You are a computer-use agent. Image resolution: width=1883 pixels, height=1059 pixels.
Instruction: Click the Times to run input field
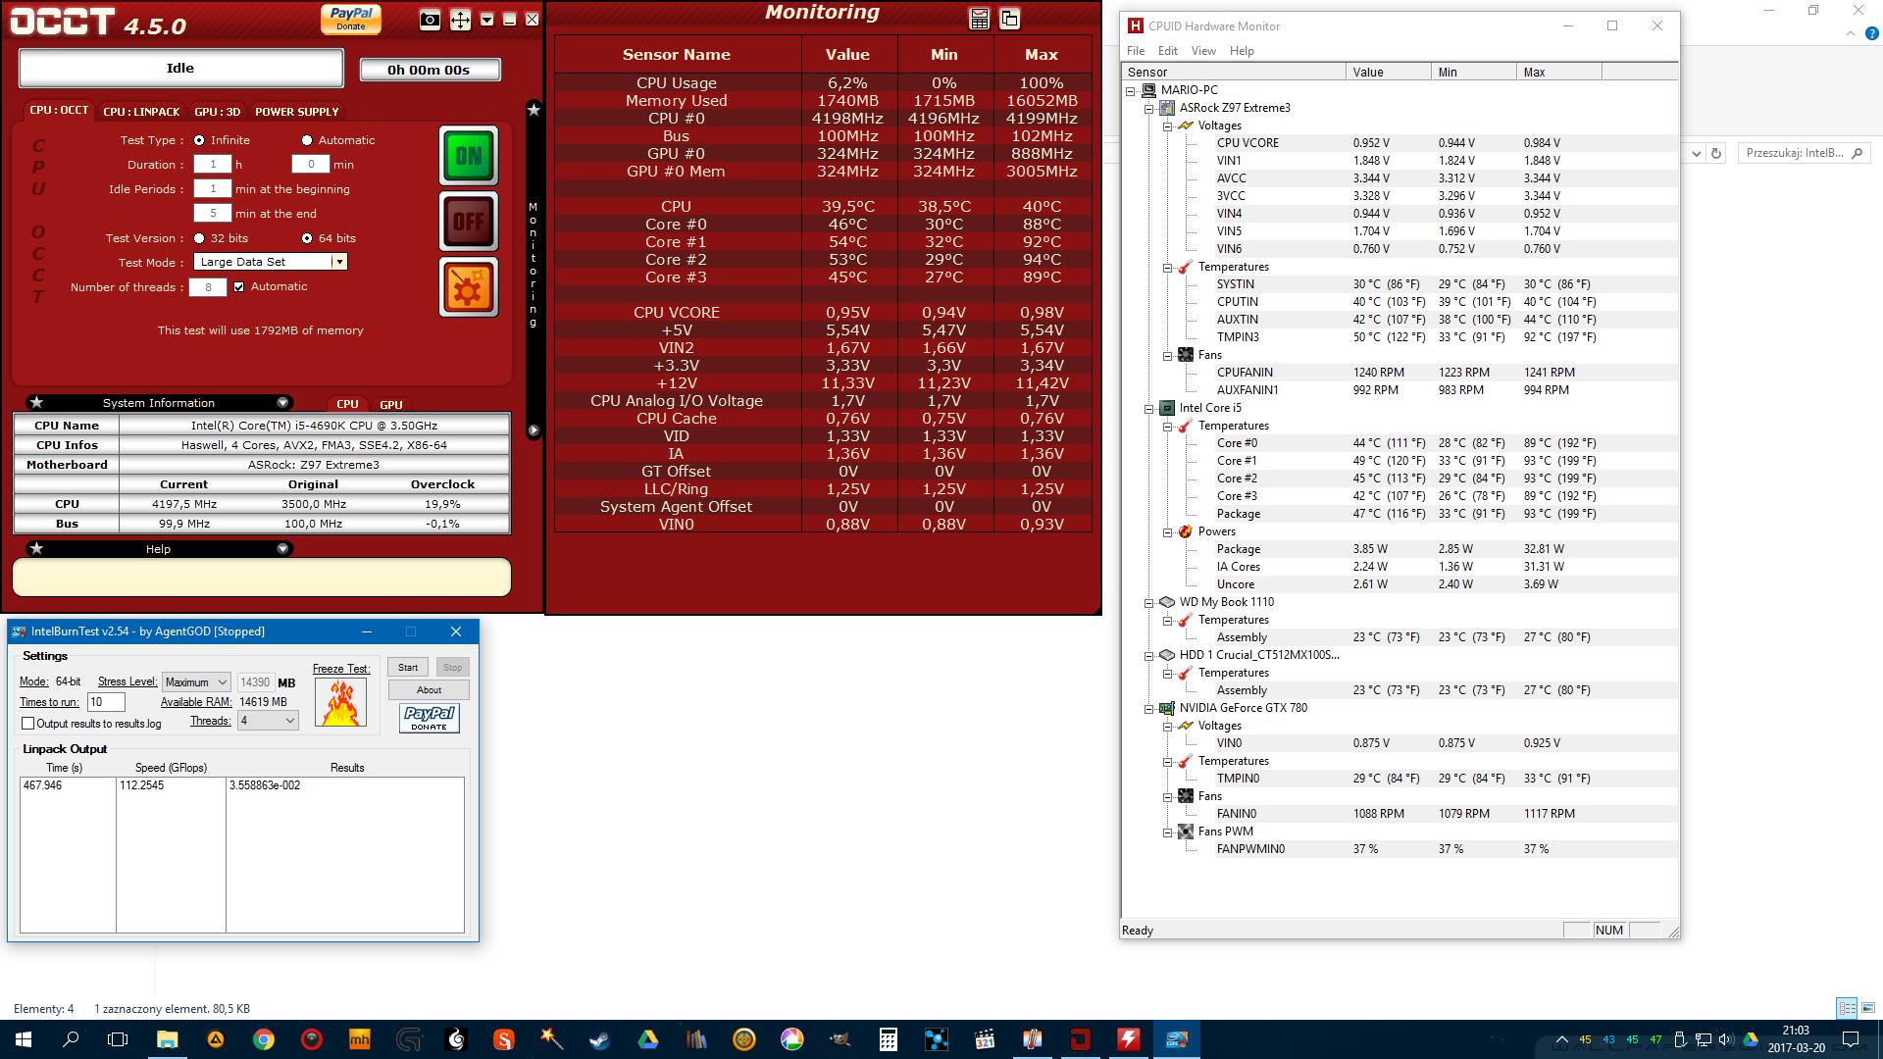tap(106, 702)
